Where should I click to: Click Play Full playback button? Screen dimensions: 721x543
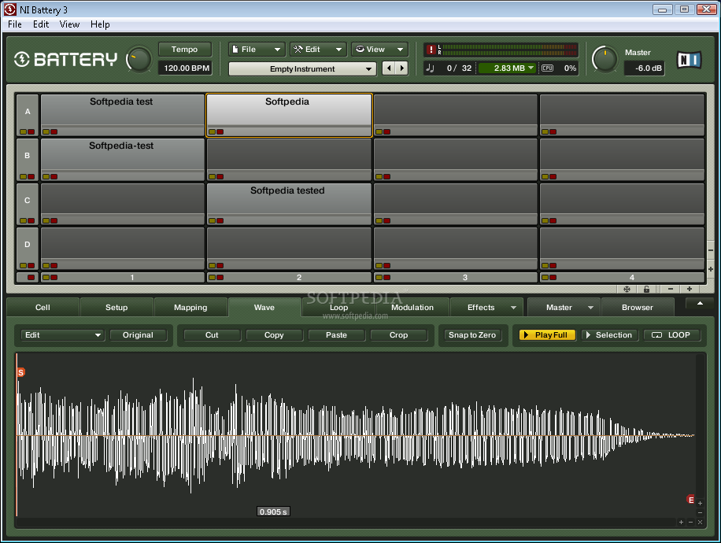(547, 335)
